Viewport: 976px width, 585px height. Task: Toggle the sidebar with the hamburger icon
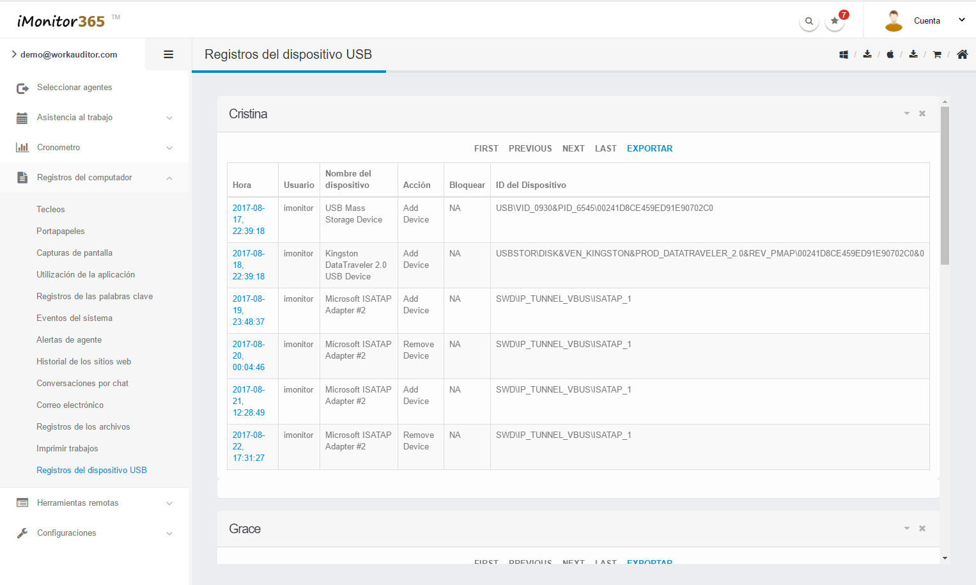point(169,55)
